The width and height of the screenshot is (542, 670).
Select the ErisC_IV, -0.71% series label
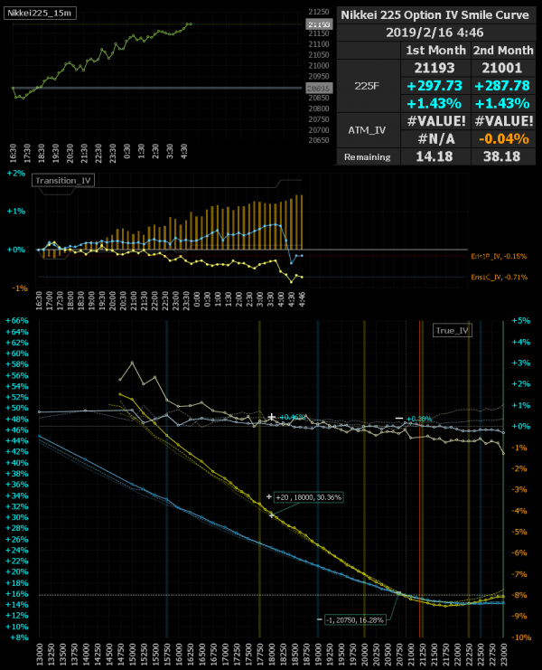(499, 278)
